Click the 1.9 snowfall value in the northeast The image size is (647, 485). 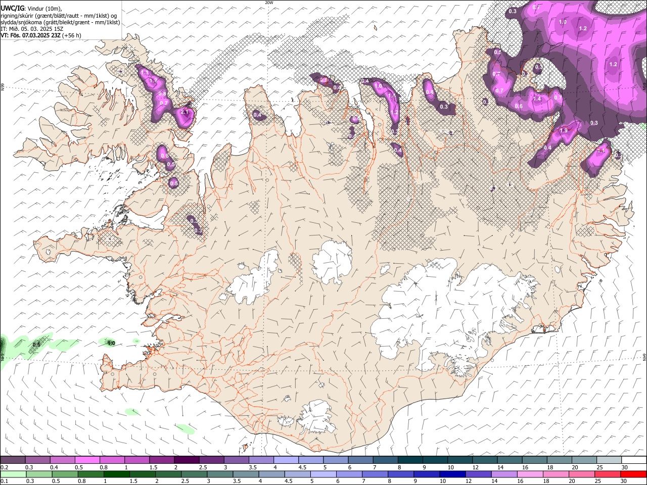564,130
